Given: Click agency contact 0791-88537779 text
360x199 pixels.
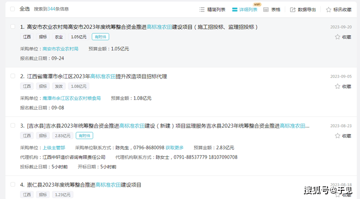Looking at the screenshot, I should coord(190,157).
